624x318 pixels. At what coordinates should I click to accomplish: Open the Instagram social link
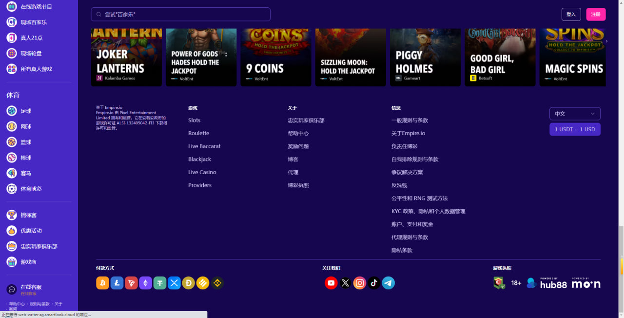[x=360, y=283]
